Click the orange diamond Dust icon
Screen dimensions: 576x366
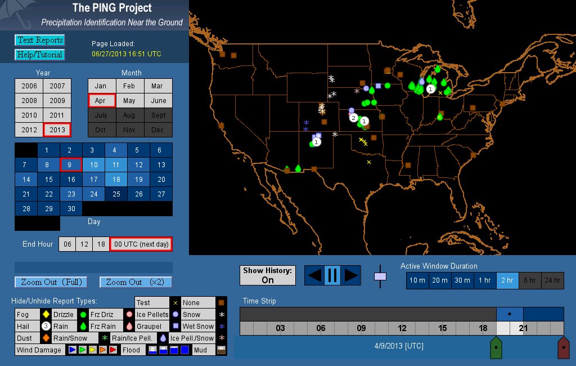point(45,338)
